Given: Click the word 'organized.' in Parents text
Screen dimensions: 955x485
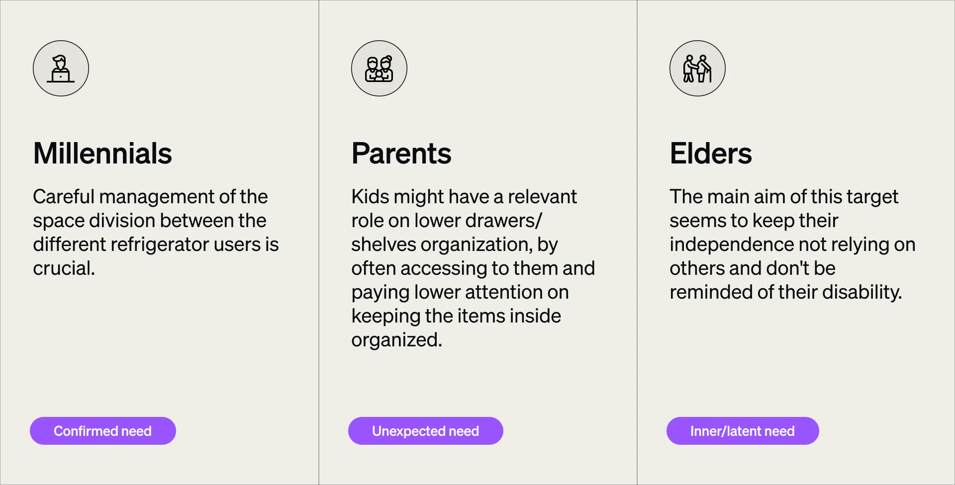Looking at the screenshot, I should point(396,340).
